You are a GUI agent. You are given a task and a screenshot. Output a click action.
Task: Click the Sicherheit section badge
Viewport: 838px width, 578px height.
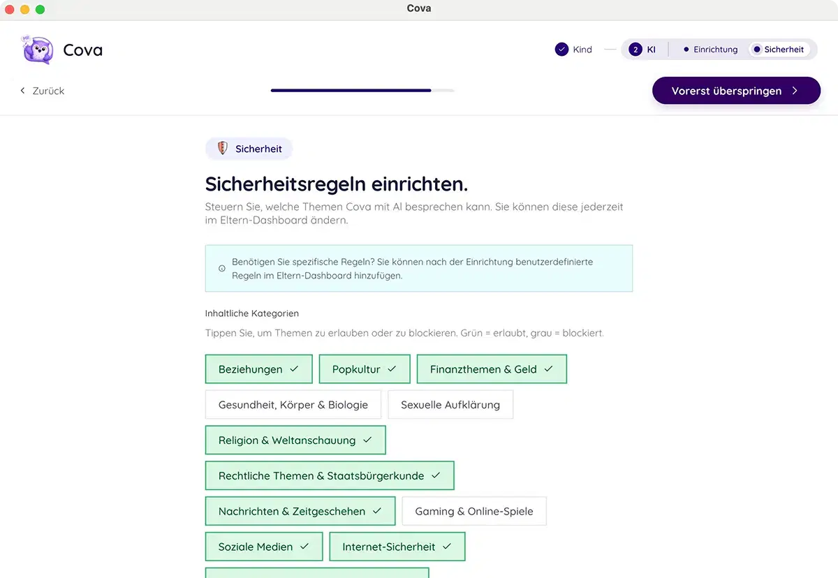click(x=249, y=149)
